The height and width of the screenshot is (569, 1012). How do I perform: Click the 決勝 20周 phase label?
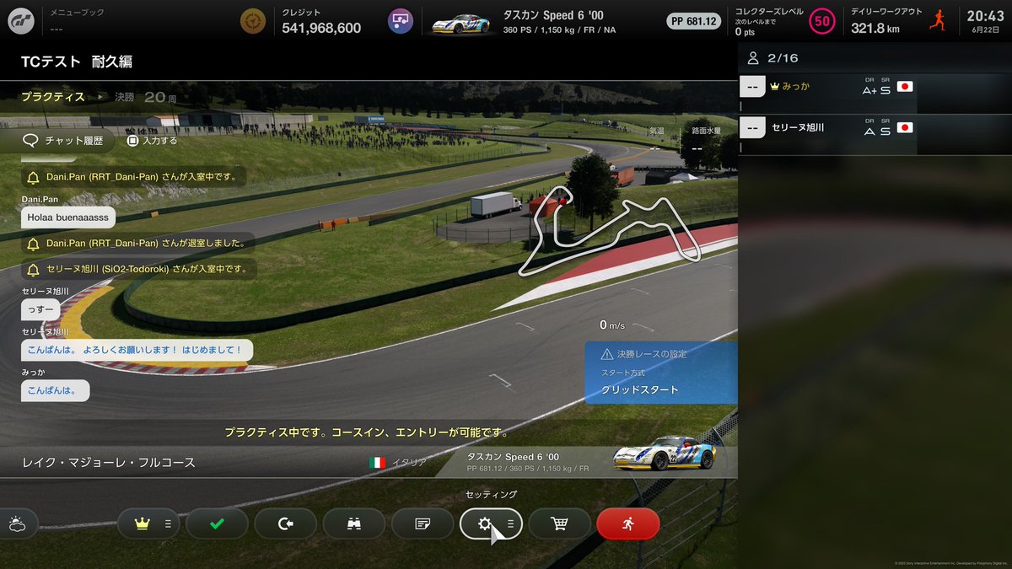click(145, 97)
